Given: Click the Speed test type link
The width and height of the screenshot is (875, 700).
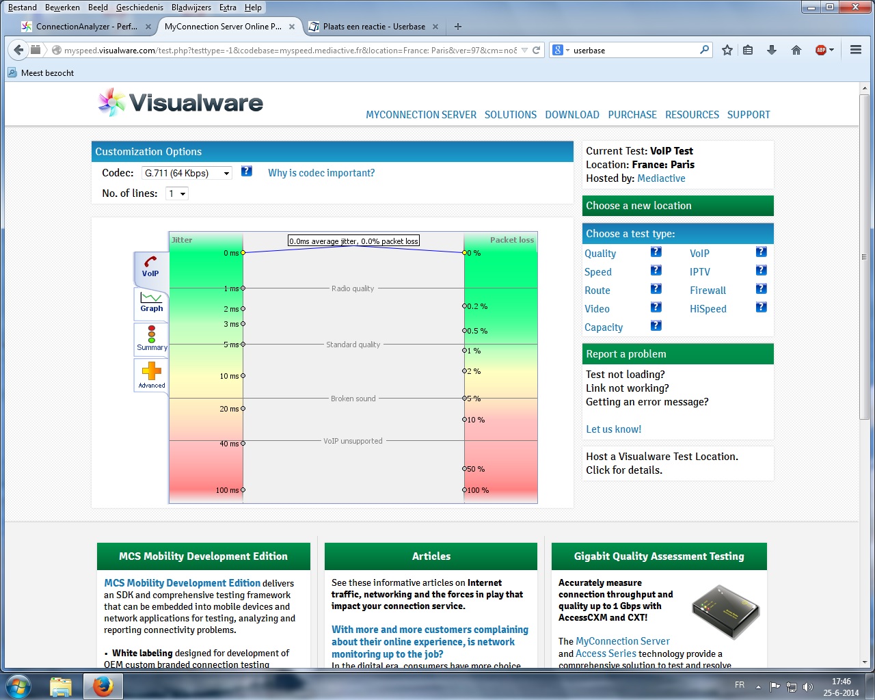Looking at the screenshot, I should click(x=597, y=272).
